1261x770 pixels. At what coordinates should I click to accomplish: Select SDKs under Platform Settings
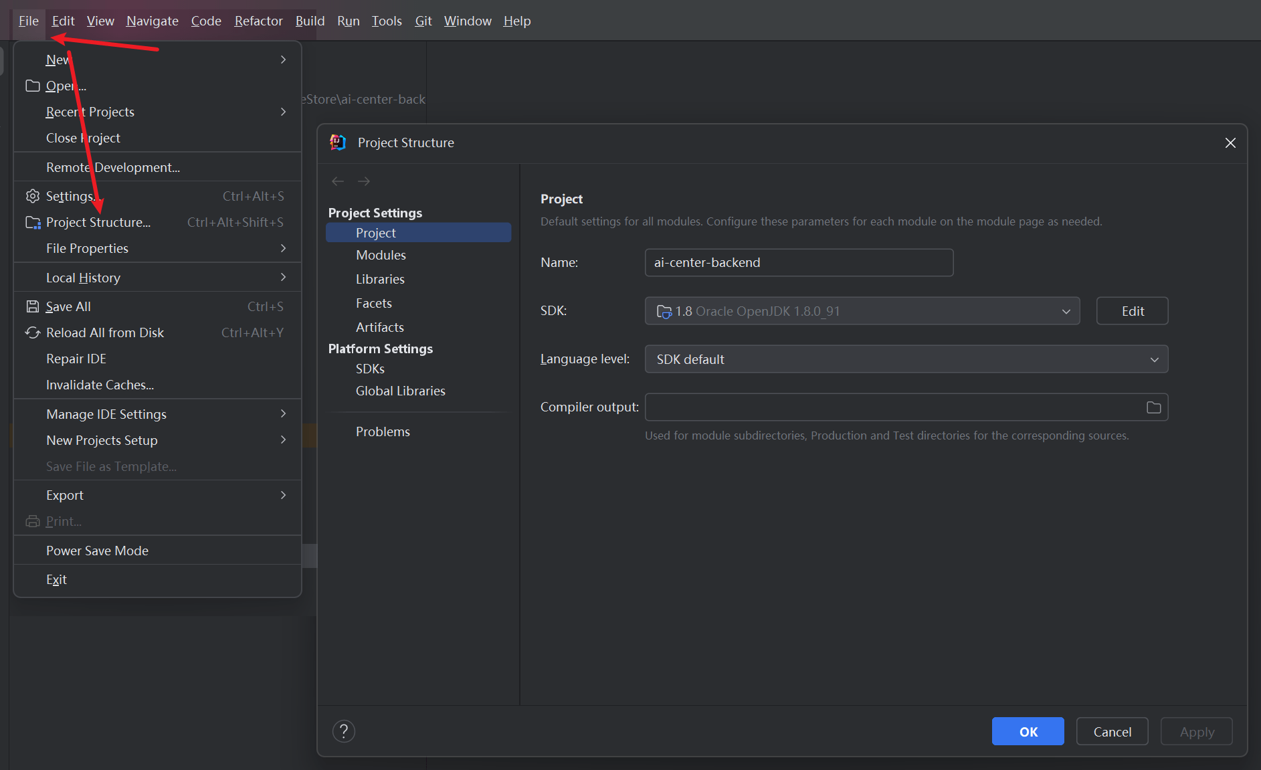pyautogui.click(x=370, y=369)
